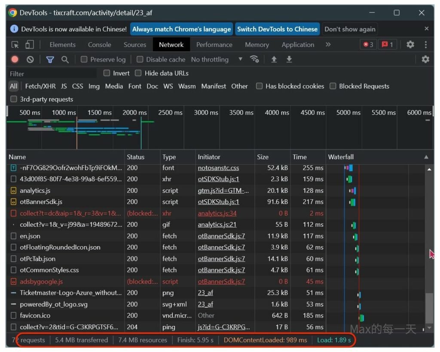The width and height of the screenshot is (440, 352).
Task: Open DevTools settings gear in tab bar
Action: tap(410, 45)
